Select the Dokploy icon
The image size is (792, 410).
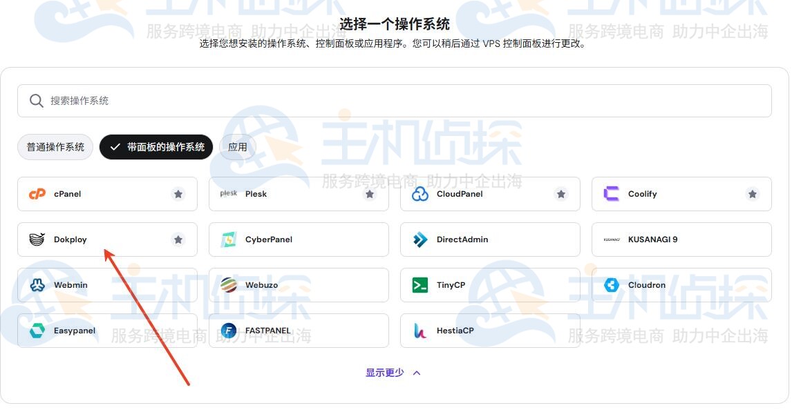37,240
